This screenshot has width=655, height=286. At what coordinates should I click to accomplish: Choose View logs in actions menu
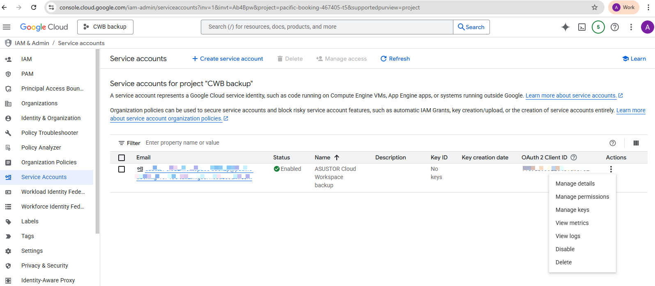[582, 236]
